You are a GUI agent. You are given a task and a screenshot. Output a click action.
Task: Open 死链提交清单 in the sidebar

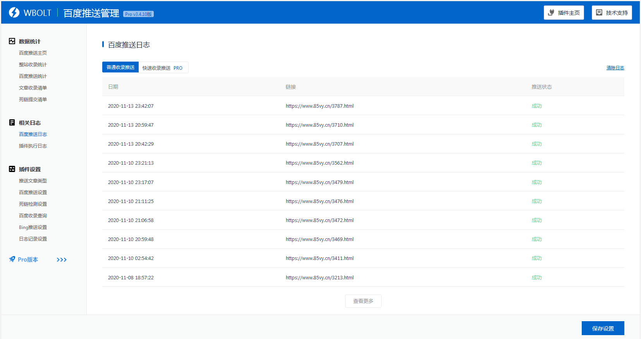click(33, 100)
